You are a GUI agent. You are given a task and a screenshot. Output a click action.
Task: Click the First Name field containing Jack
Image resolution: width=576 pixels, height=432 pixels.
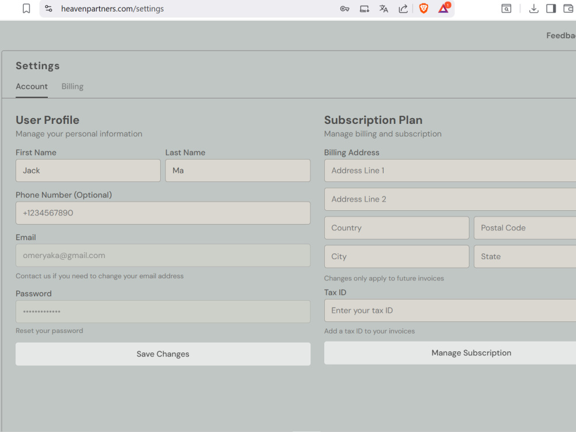point(88,170)
